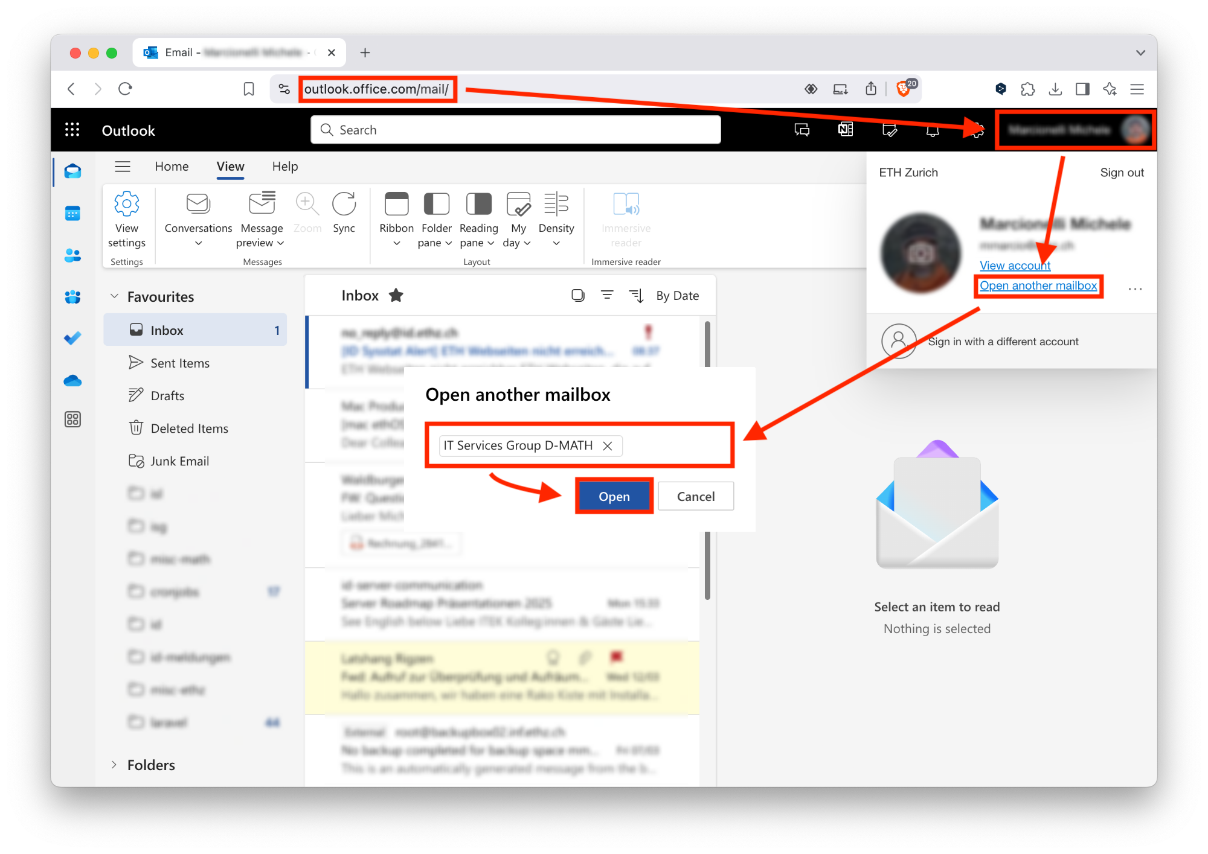Toggle the navigation pane hamburger
This screenshot has height=854, width=1208.
tap(123, 167)
